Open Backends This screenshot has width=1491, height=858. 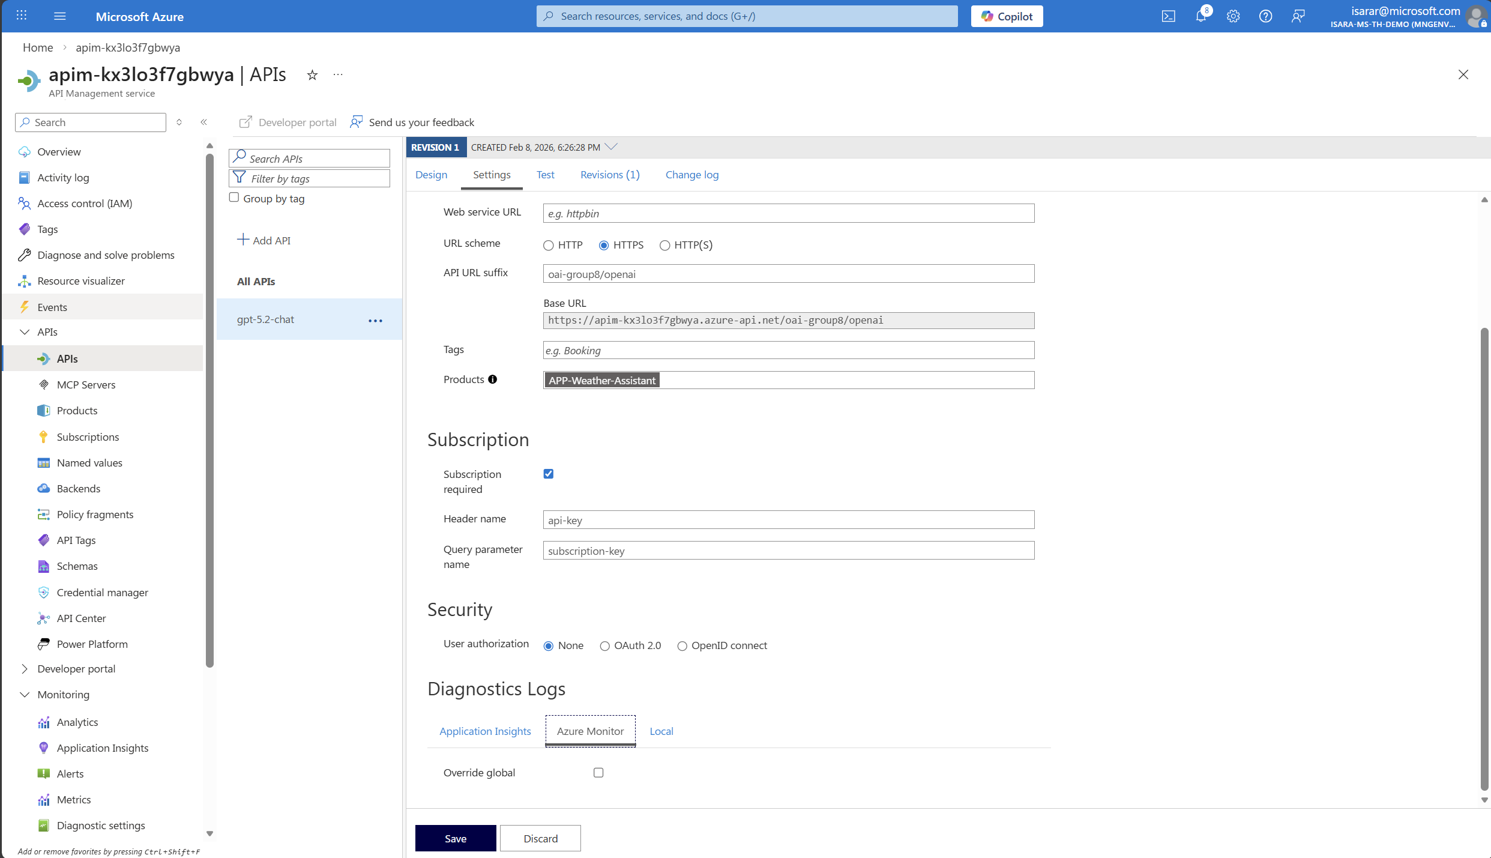pyautogui.click(x=79, y=489)
